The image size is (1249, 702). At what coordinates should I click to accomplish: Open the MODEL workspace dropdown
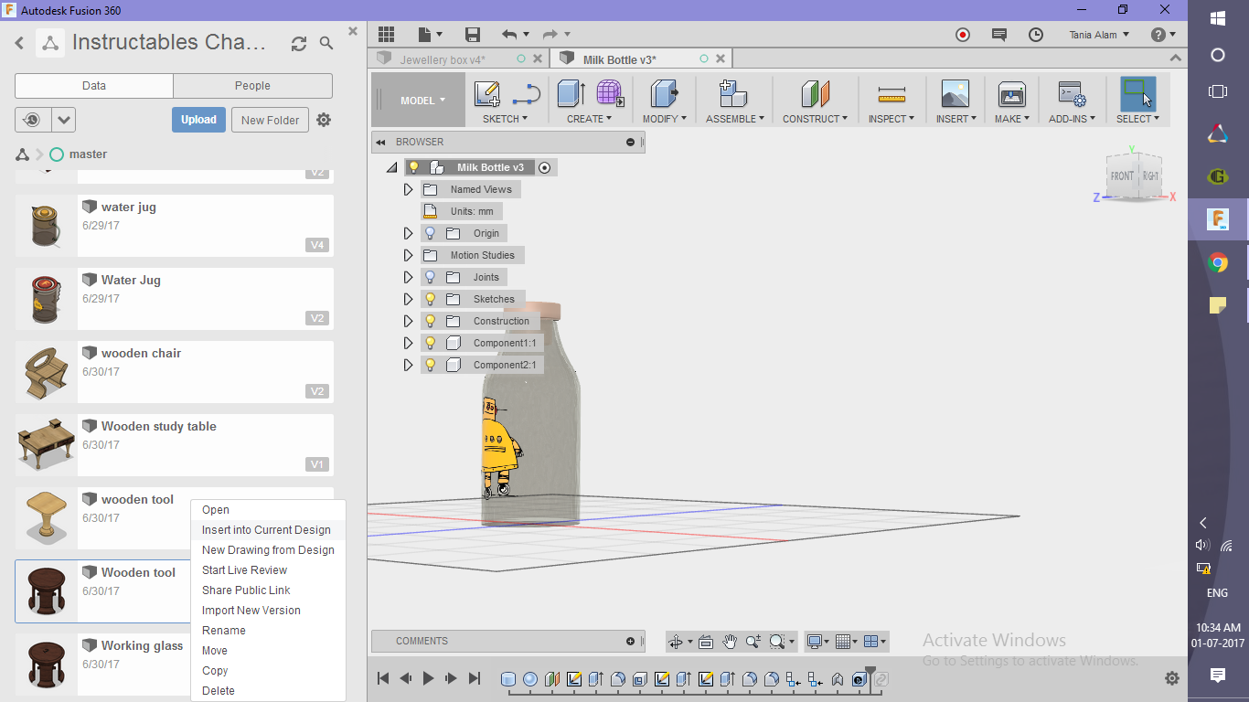point(422,101)
